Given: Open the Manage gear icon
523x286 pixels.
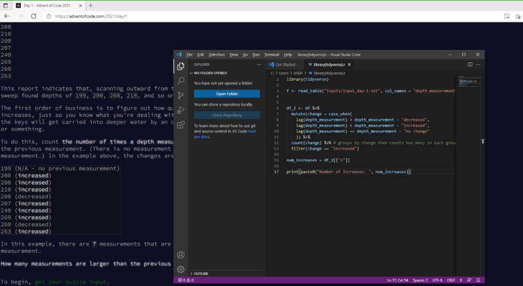Looking at the screenshot, I should tap(181, 269).
